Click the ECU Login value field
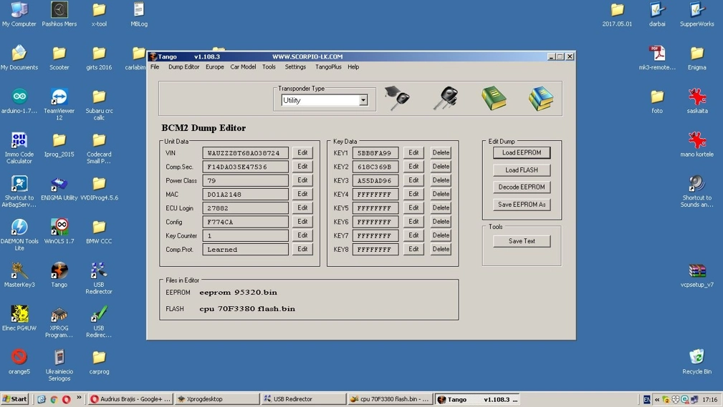Screen dimensions: 723x407 click(246, 208)
